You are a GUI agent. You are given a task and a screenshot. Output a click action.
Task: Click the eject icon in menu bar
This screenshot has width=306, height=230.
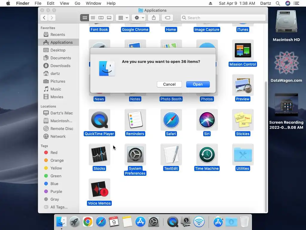point(210,3)
